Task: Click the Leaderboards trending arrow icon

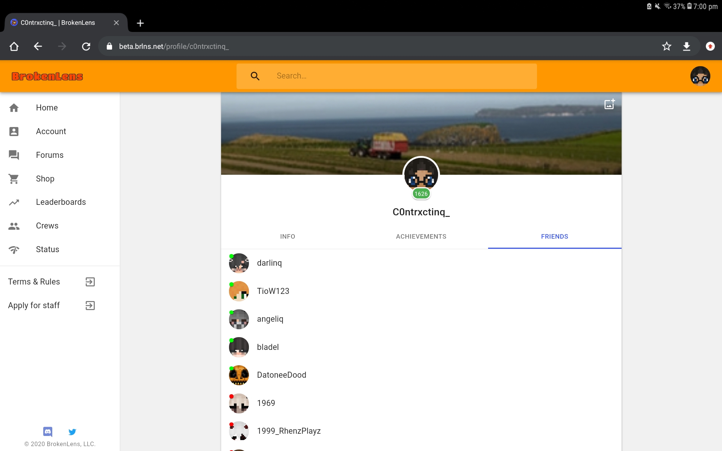Action: [14, 202]
